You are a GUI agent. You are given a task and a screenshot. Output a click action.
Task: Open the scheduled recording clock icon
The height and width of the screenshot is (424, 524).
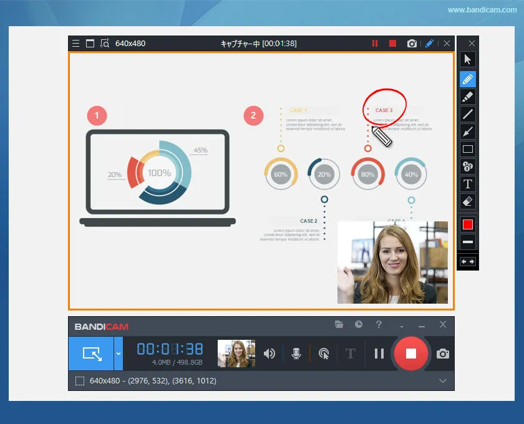pos(359,324)
